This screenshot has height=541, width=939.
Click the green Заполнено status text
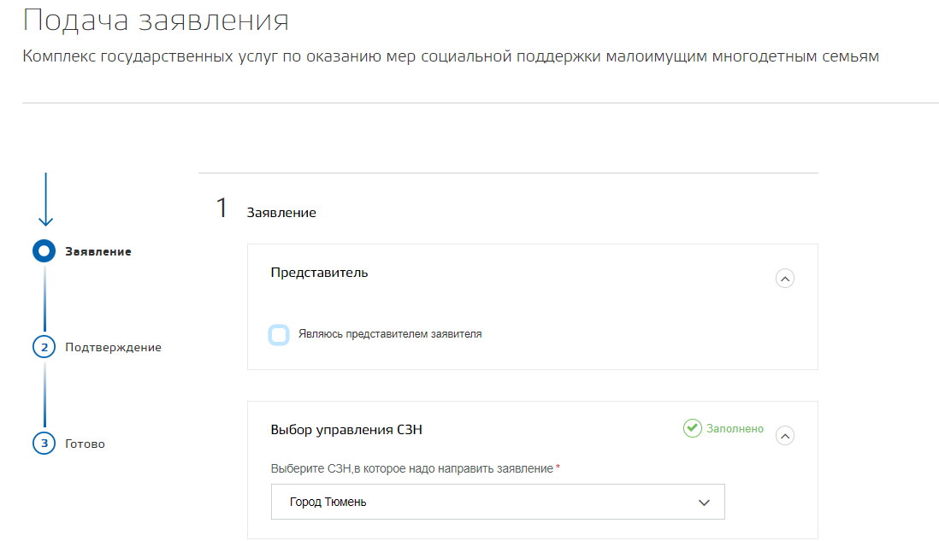click(735, 428)
